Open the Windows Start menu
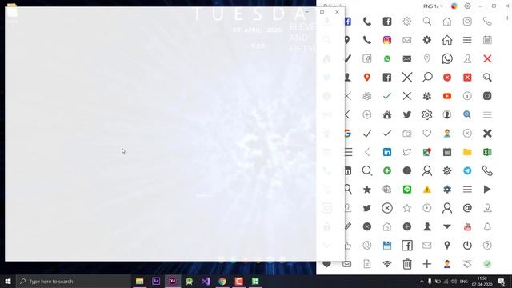 [8, 281]
